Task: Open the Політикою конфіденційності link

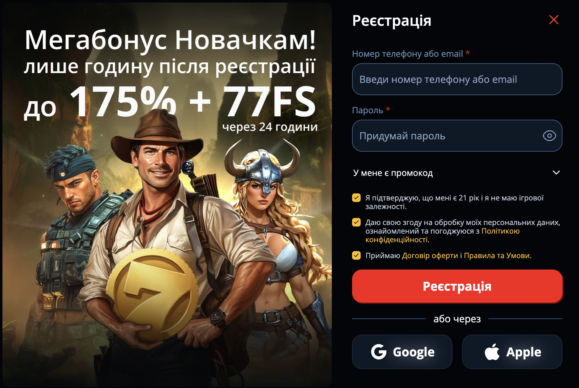Action: pyautogui.click(x=443, y=235)
